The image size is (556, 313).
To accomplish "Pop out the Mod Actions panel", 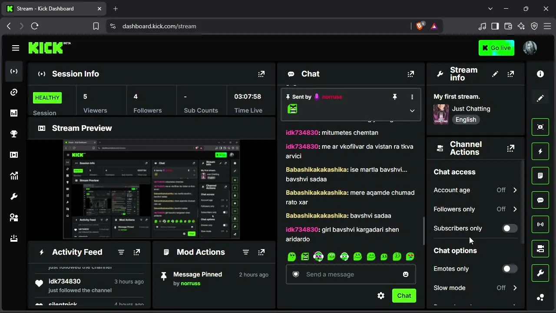I will (x=261, y=252).
